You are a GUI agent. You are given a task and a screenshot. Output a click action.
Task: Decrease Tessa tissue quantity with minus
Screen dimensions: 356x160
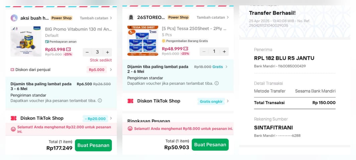pos(204,51)
